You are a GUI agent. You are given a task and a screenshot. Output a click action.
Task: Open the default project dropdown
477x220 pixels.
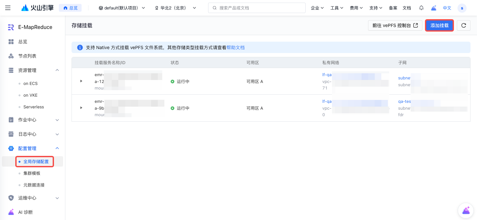tap(122, 8)
